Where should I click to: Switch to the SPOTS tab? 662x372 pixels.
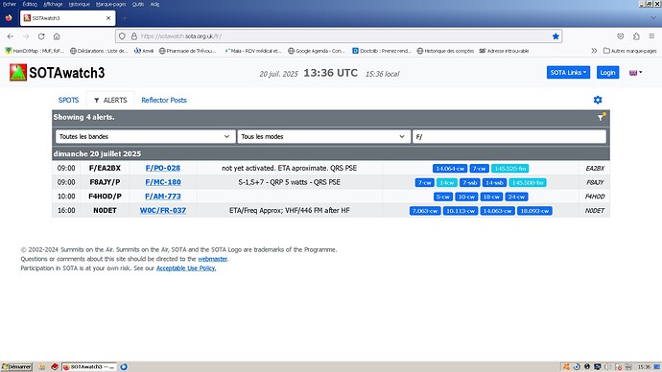click(x=68, y=100)
